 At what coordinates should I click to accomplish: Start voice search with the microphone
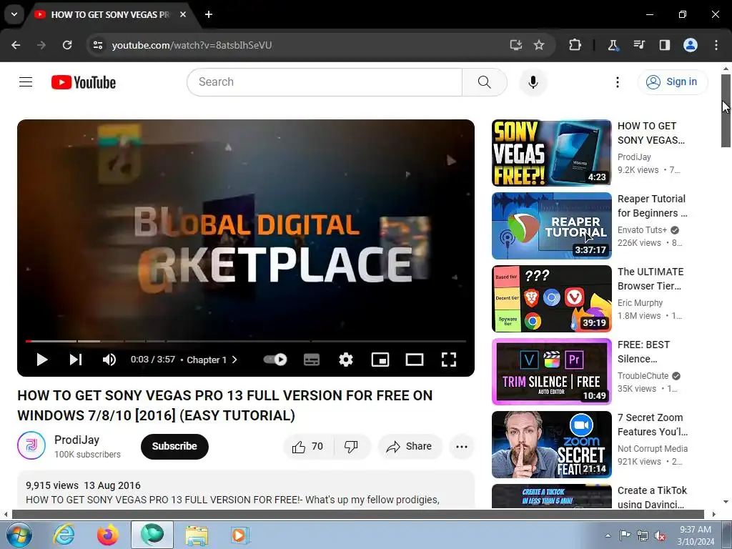tap(533, 82)
